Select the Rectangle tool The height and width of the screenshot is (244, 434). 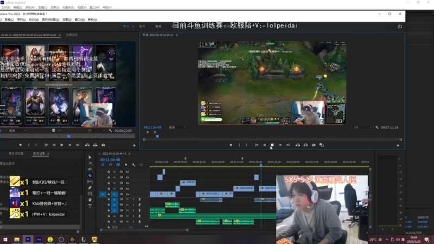(x=90, y=194)
